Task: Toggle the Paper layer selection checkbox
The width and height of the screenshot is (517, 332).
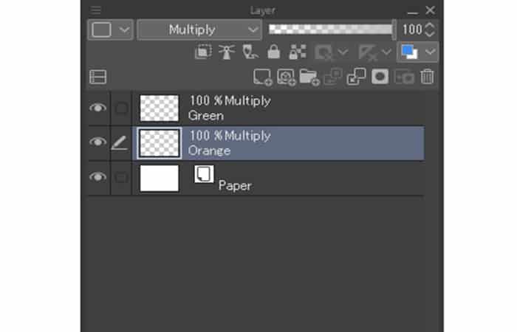Action: point(121,178)
